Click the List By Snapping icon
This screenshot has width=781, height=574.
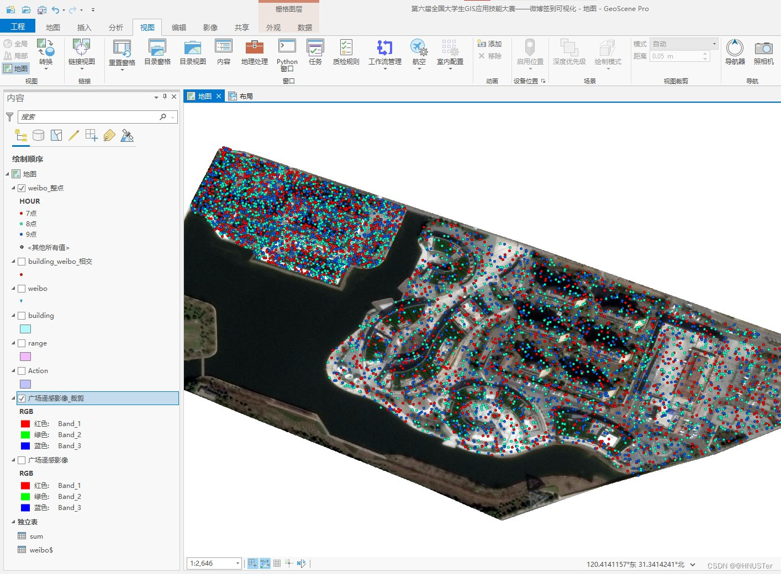point(92,136)
